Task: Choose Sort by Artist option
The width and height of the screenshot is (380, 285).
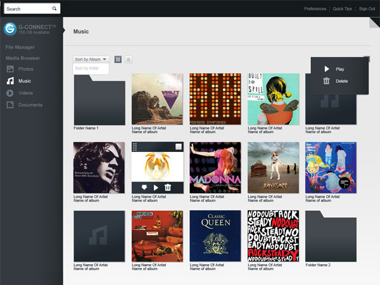Action: pos(87,68)
